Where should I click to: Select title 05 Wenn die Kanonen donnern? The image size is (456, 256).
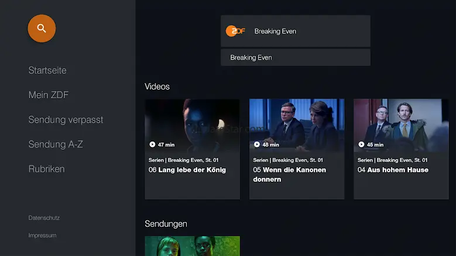coord(289,174)
